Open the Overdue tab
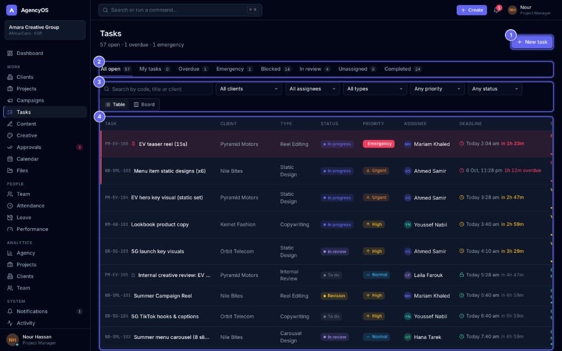The image size is (562, 351). 193,69
